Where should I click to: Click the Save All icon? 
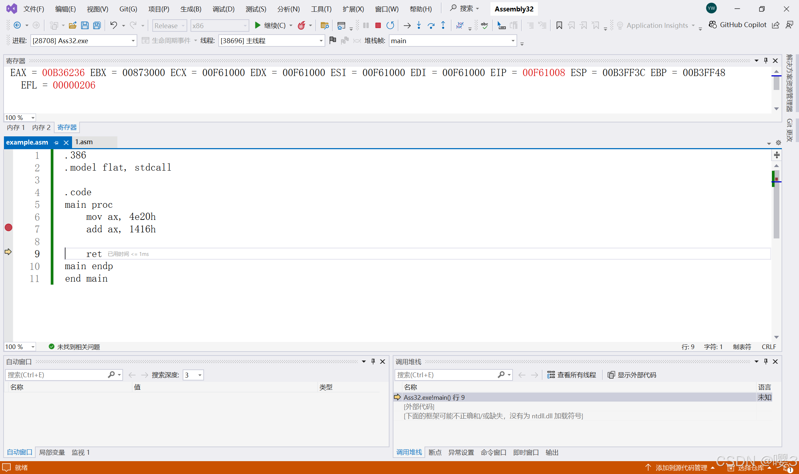(97, 25)
